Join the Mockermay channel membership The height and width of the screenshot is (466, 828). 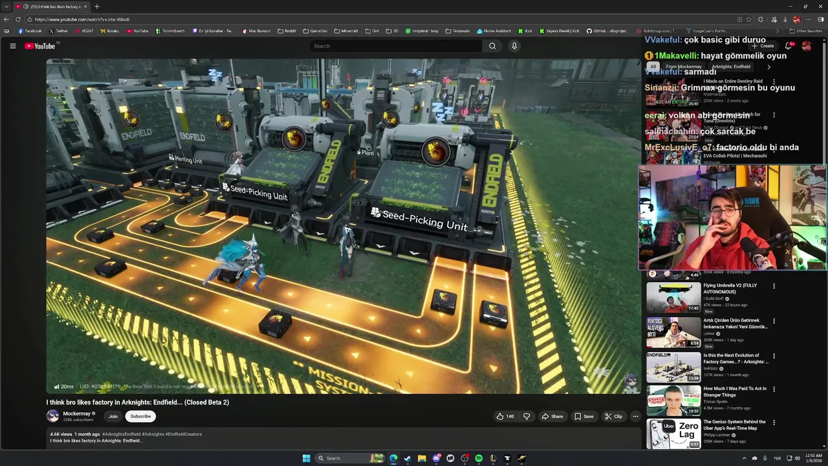click(x=113, y=416)
